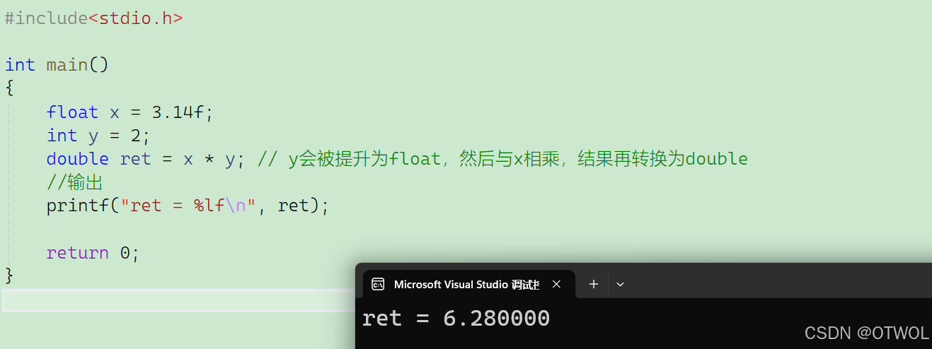Viewport: 932px width, 349px height.
Task: Open a new terminal tab with plus
Action: point(594,284)
